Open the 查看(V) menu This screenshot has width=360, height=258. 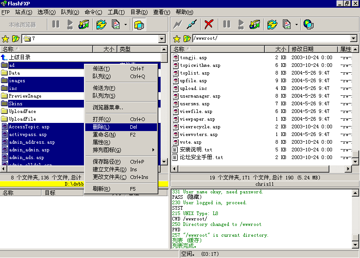coord(162,12)
